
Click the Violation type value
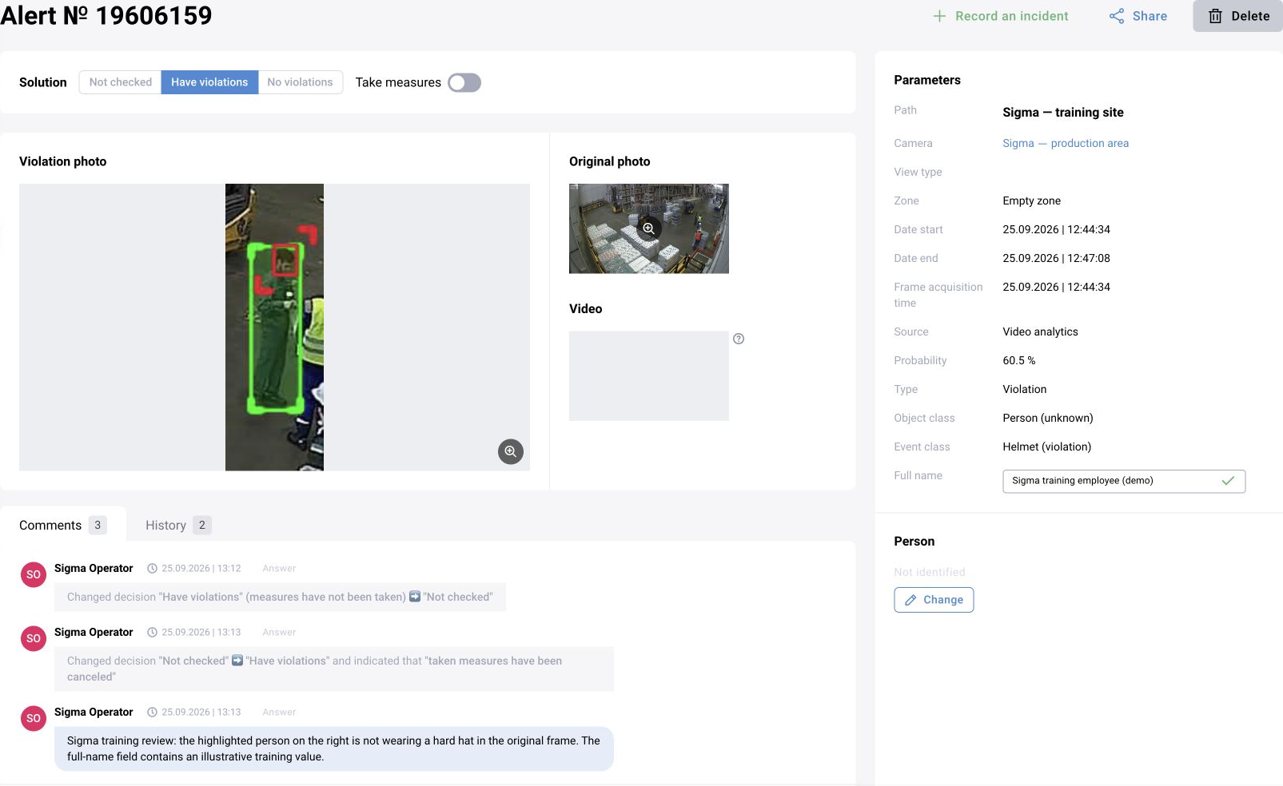(x=1025, y=389)
